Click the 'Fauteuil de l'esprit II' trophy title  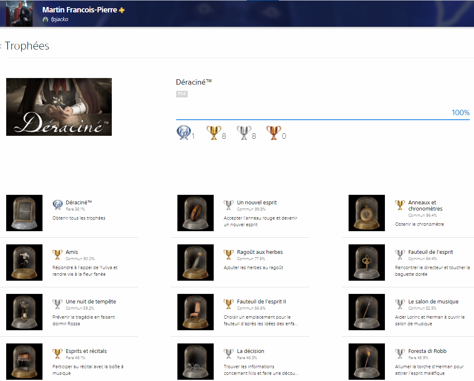pyautogui.click(x=261, y=302)
